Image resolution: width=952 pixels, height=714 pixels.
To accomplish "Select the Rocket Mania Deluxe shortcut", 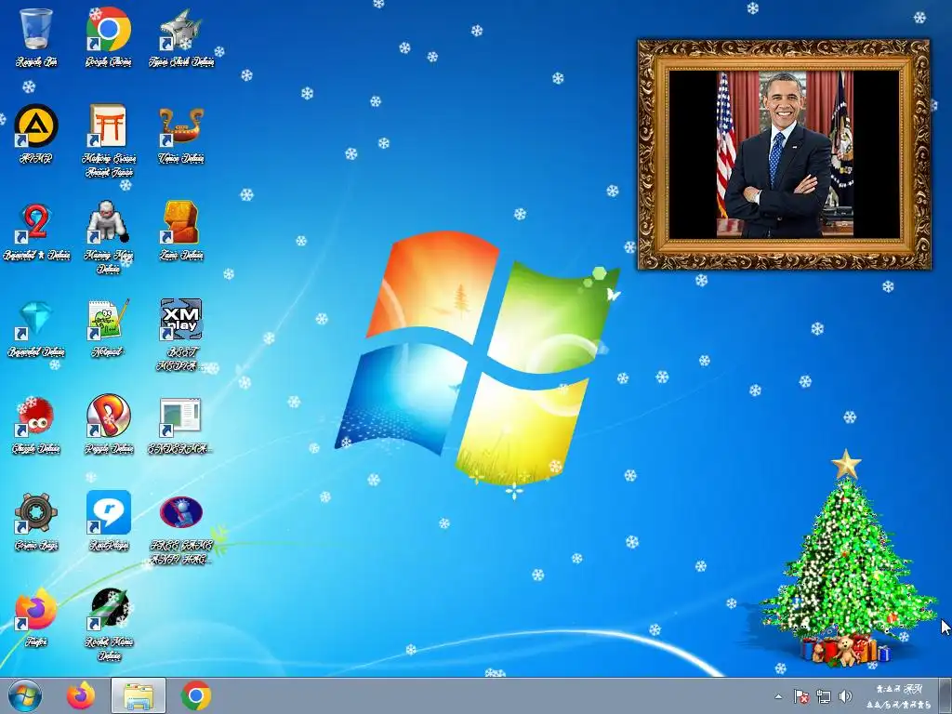I will point(109,624).
